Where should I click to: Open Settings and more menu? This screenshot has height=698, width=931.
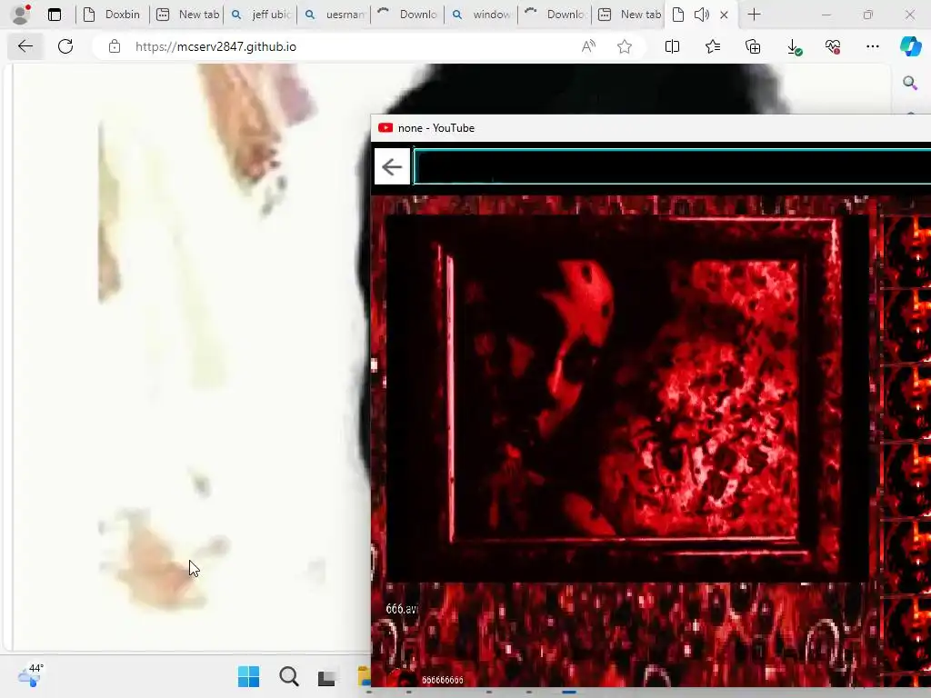(x=873, y=46)
